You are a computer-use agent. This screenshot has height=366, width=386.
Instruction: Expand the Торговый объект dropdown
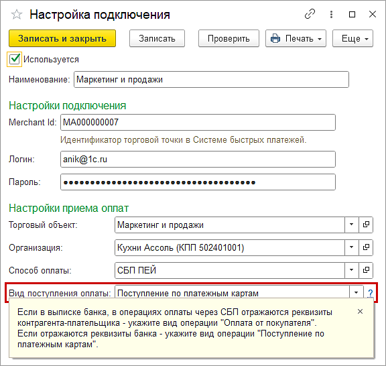click(352, 225)
